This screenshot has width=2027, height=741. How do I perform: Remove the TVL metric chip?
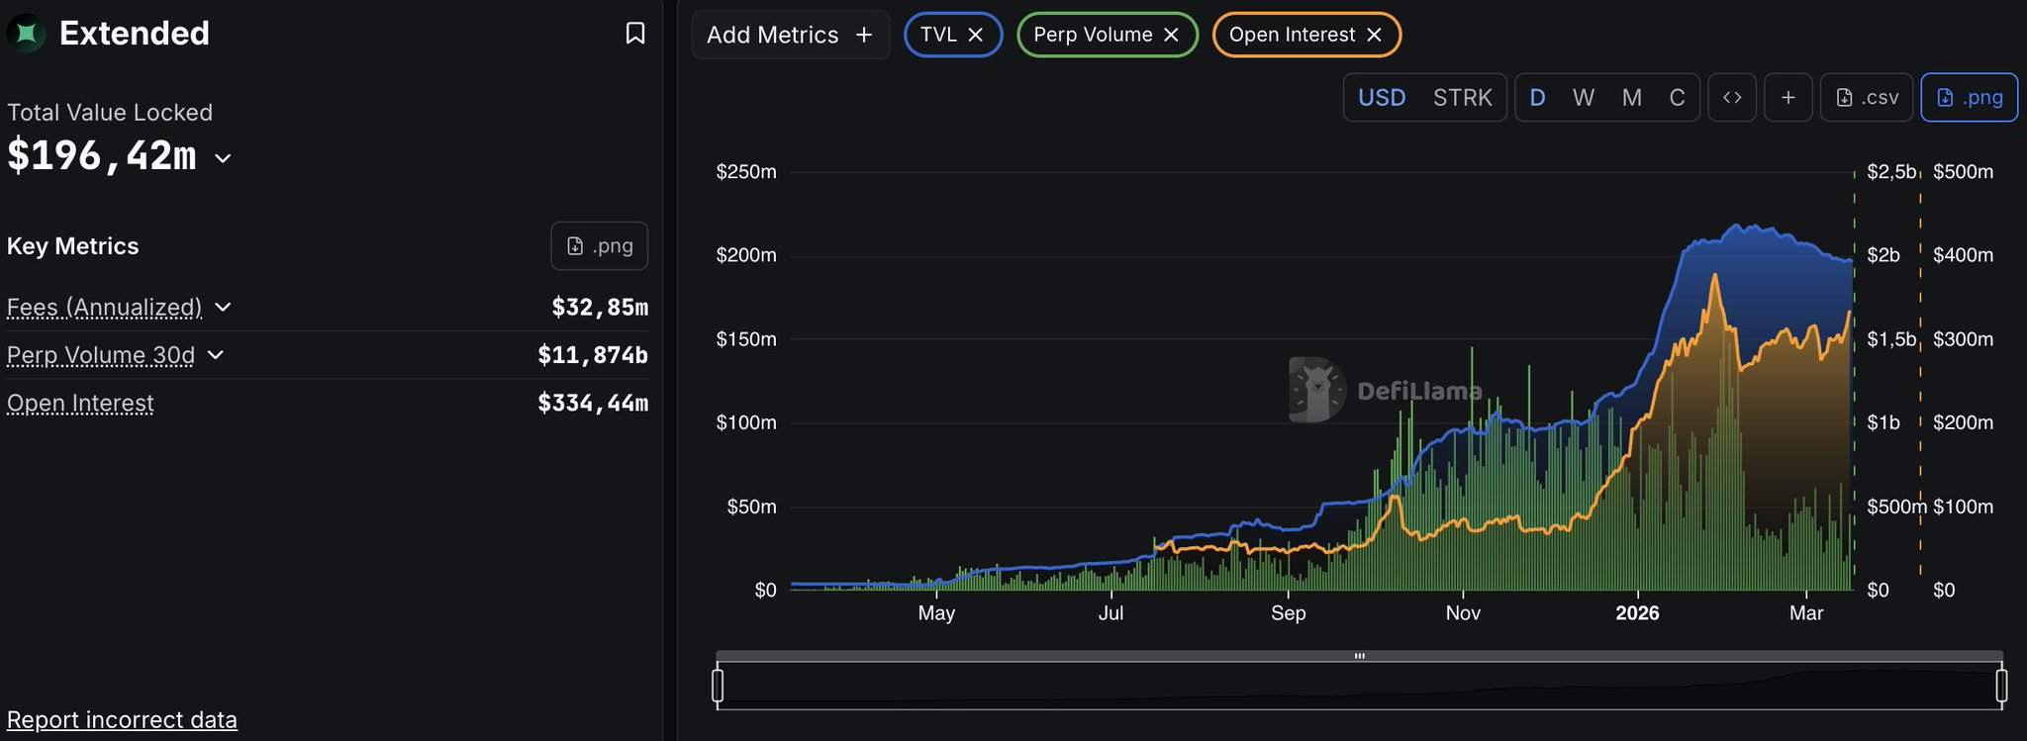pyautogui.click(x=975, y=35)
